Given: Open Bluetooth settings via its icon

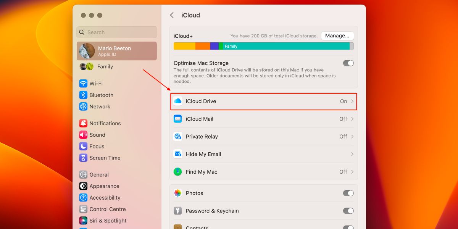Looking at the screenshot, I should tap(83, 95).
